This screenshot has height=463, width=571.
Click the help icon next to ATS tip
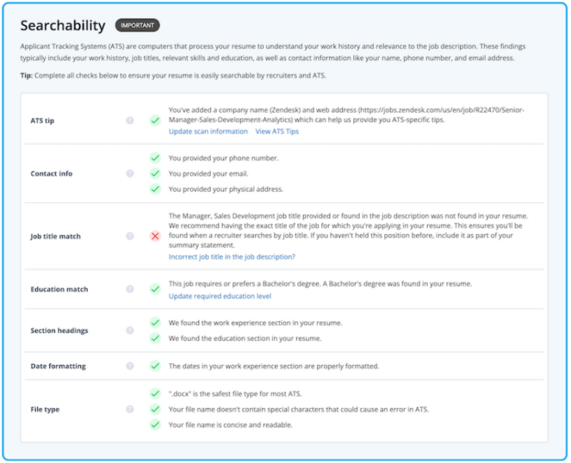click(130, 120)
